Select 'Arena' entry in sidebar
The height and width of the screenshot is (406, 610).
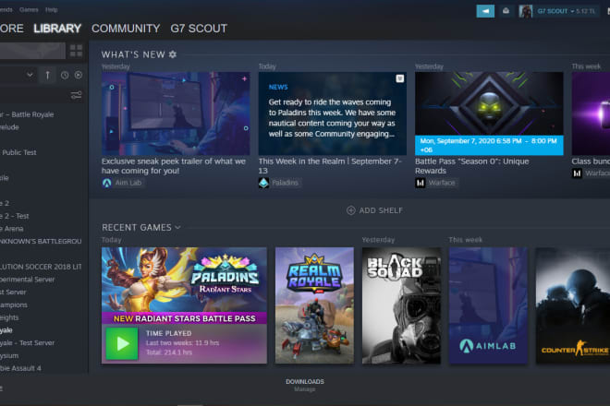click(x=12, y=229)
